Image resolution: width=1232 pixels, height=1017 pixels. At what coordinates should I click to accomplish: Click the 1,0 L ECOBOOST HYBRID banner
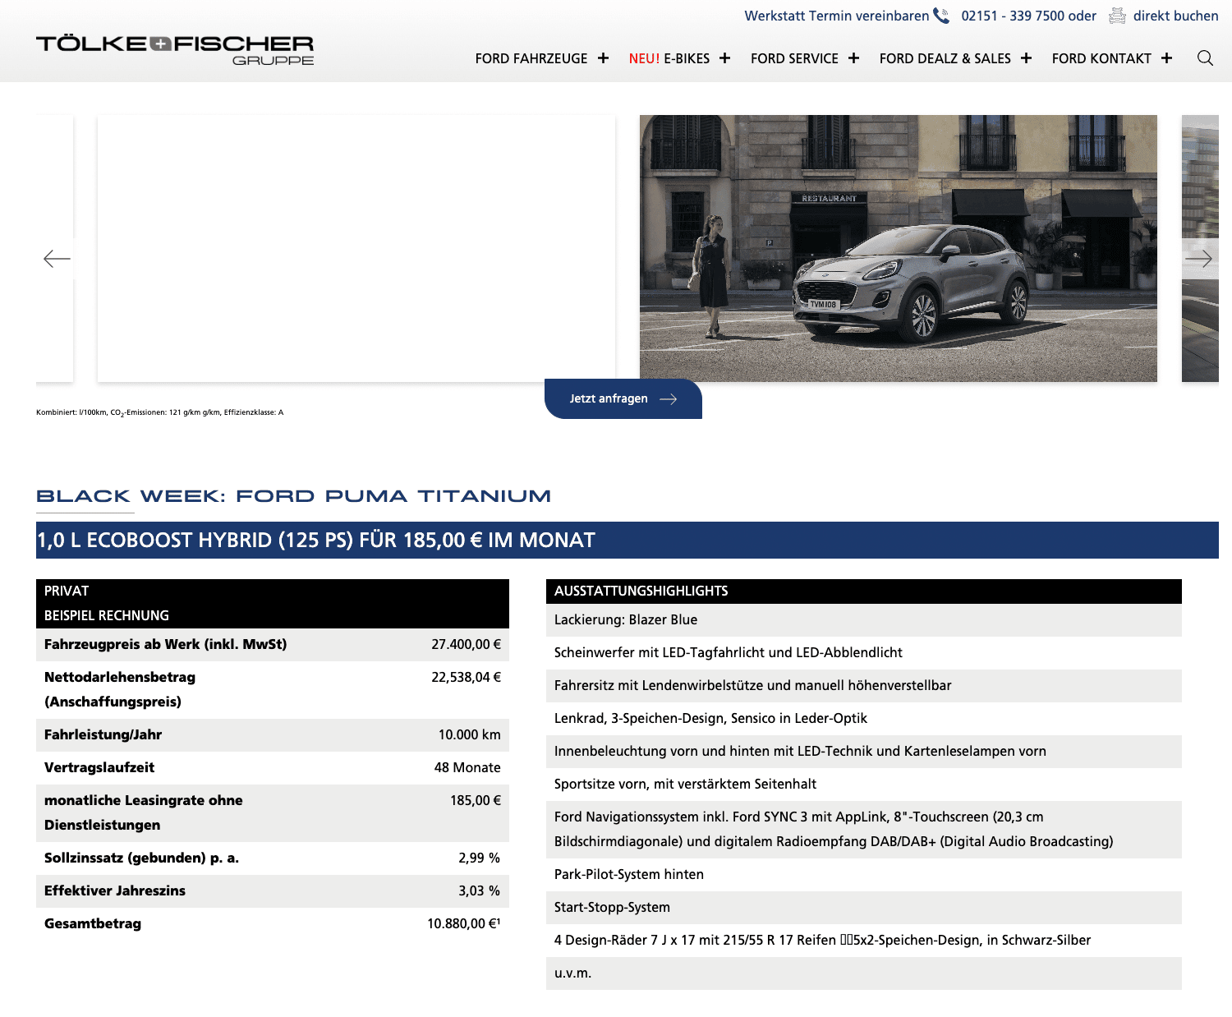click(627, 540)
